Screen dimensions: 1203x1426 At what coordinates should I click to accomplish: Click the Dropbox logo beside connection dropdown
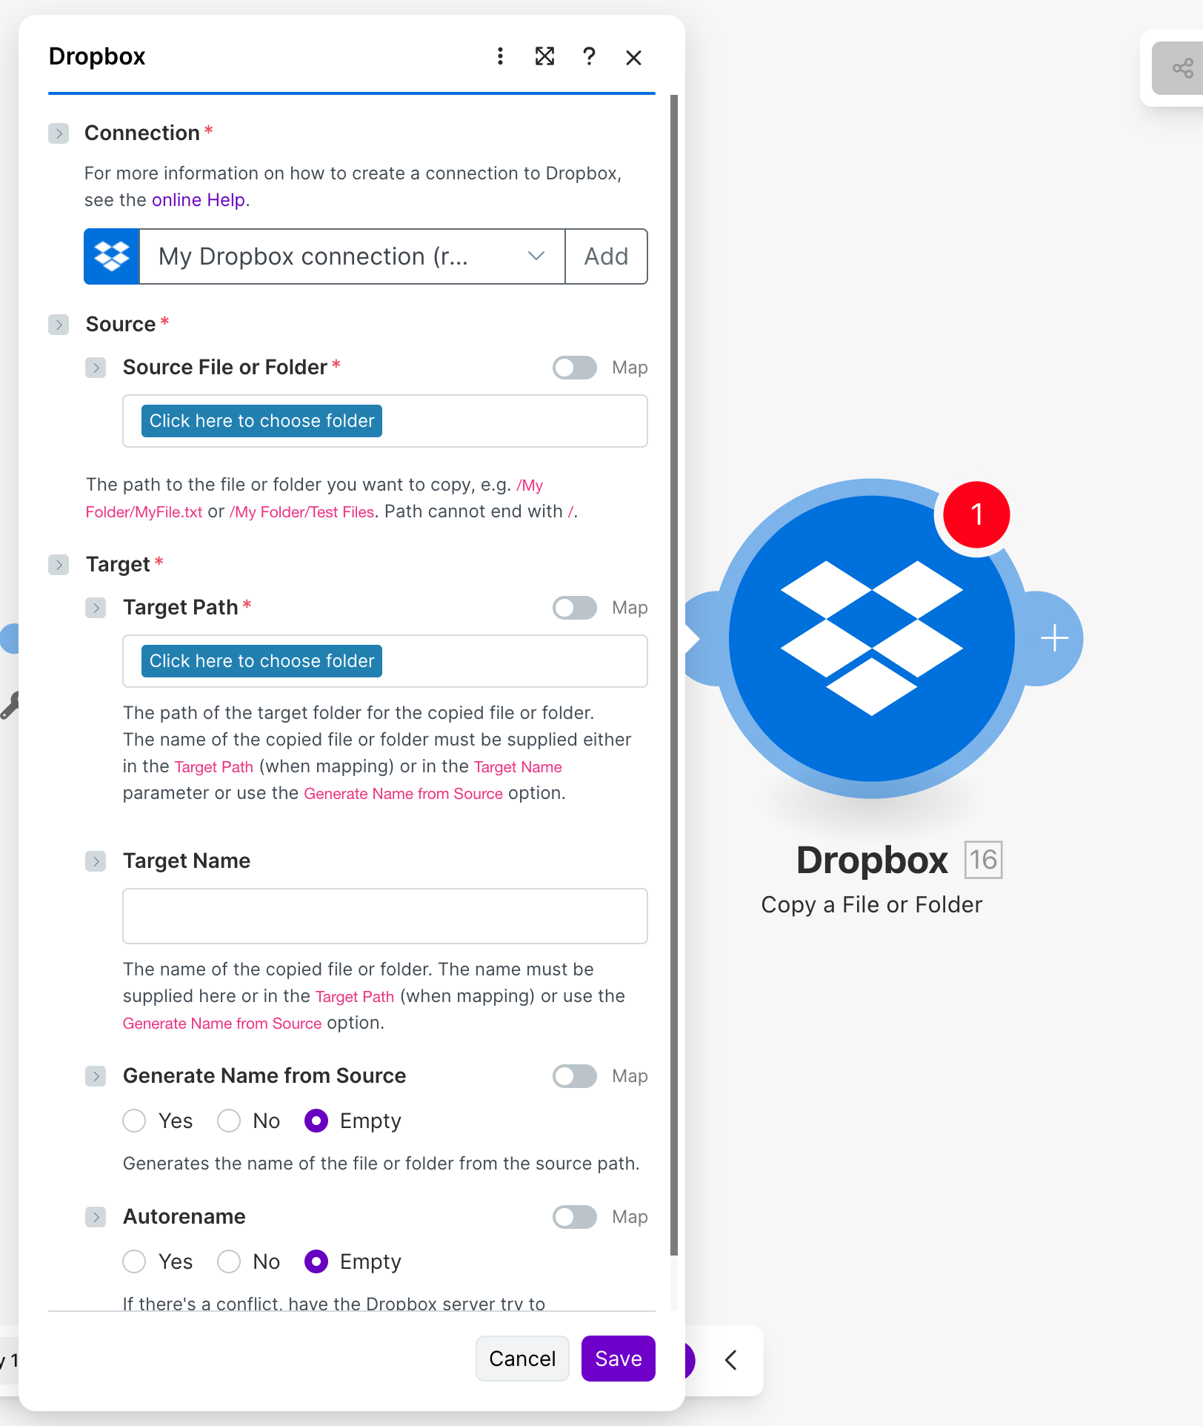pos(112,256)
